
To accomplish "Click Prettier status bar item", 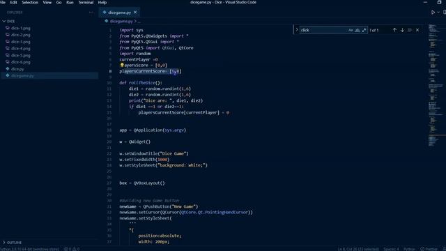I will tap(429, 249).
